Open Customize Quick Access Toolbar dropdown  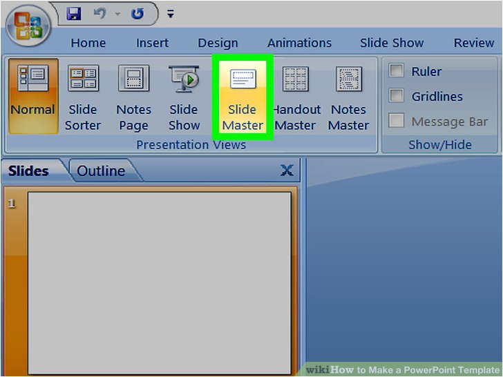click(x=171, y=14)
